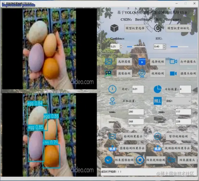Screen dimensions: 199x181
Task: Click the Confidence slider track
Action: (x=136, y=47)
